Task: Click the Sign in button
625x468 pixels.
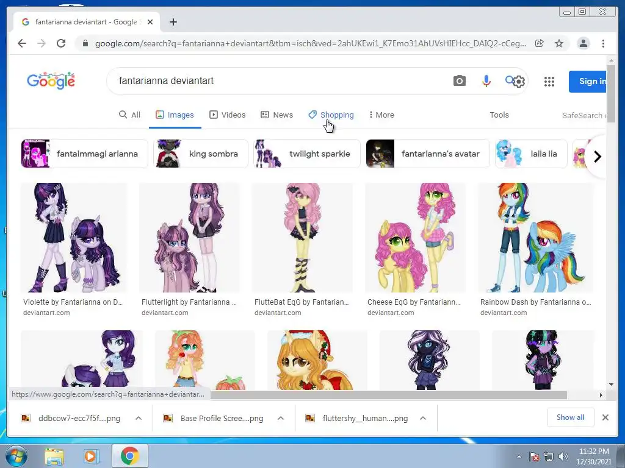Action: point(588,82)
